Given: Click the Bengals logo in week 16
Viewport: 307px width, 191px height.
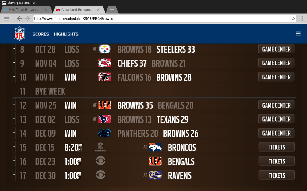Looking at the screenshot, I should (155, 161).
